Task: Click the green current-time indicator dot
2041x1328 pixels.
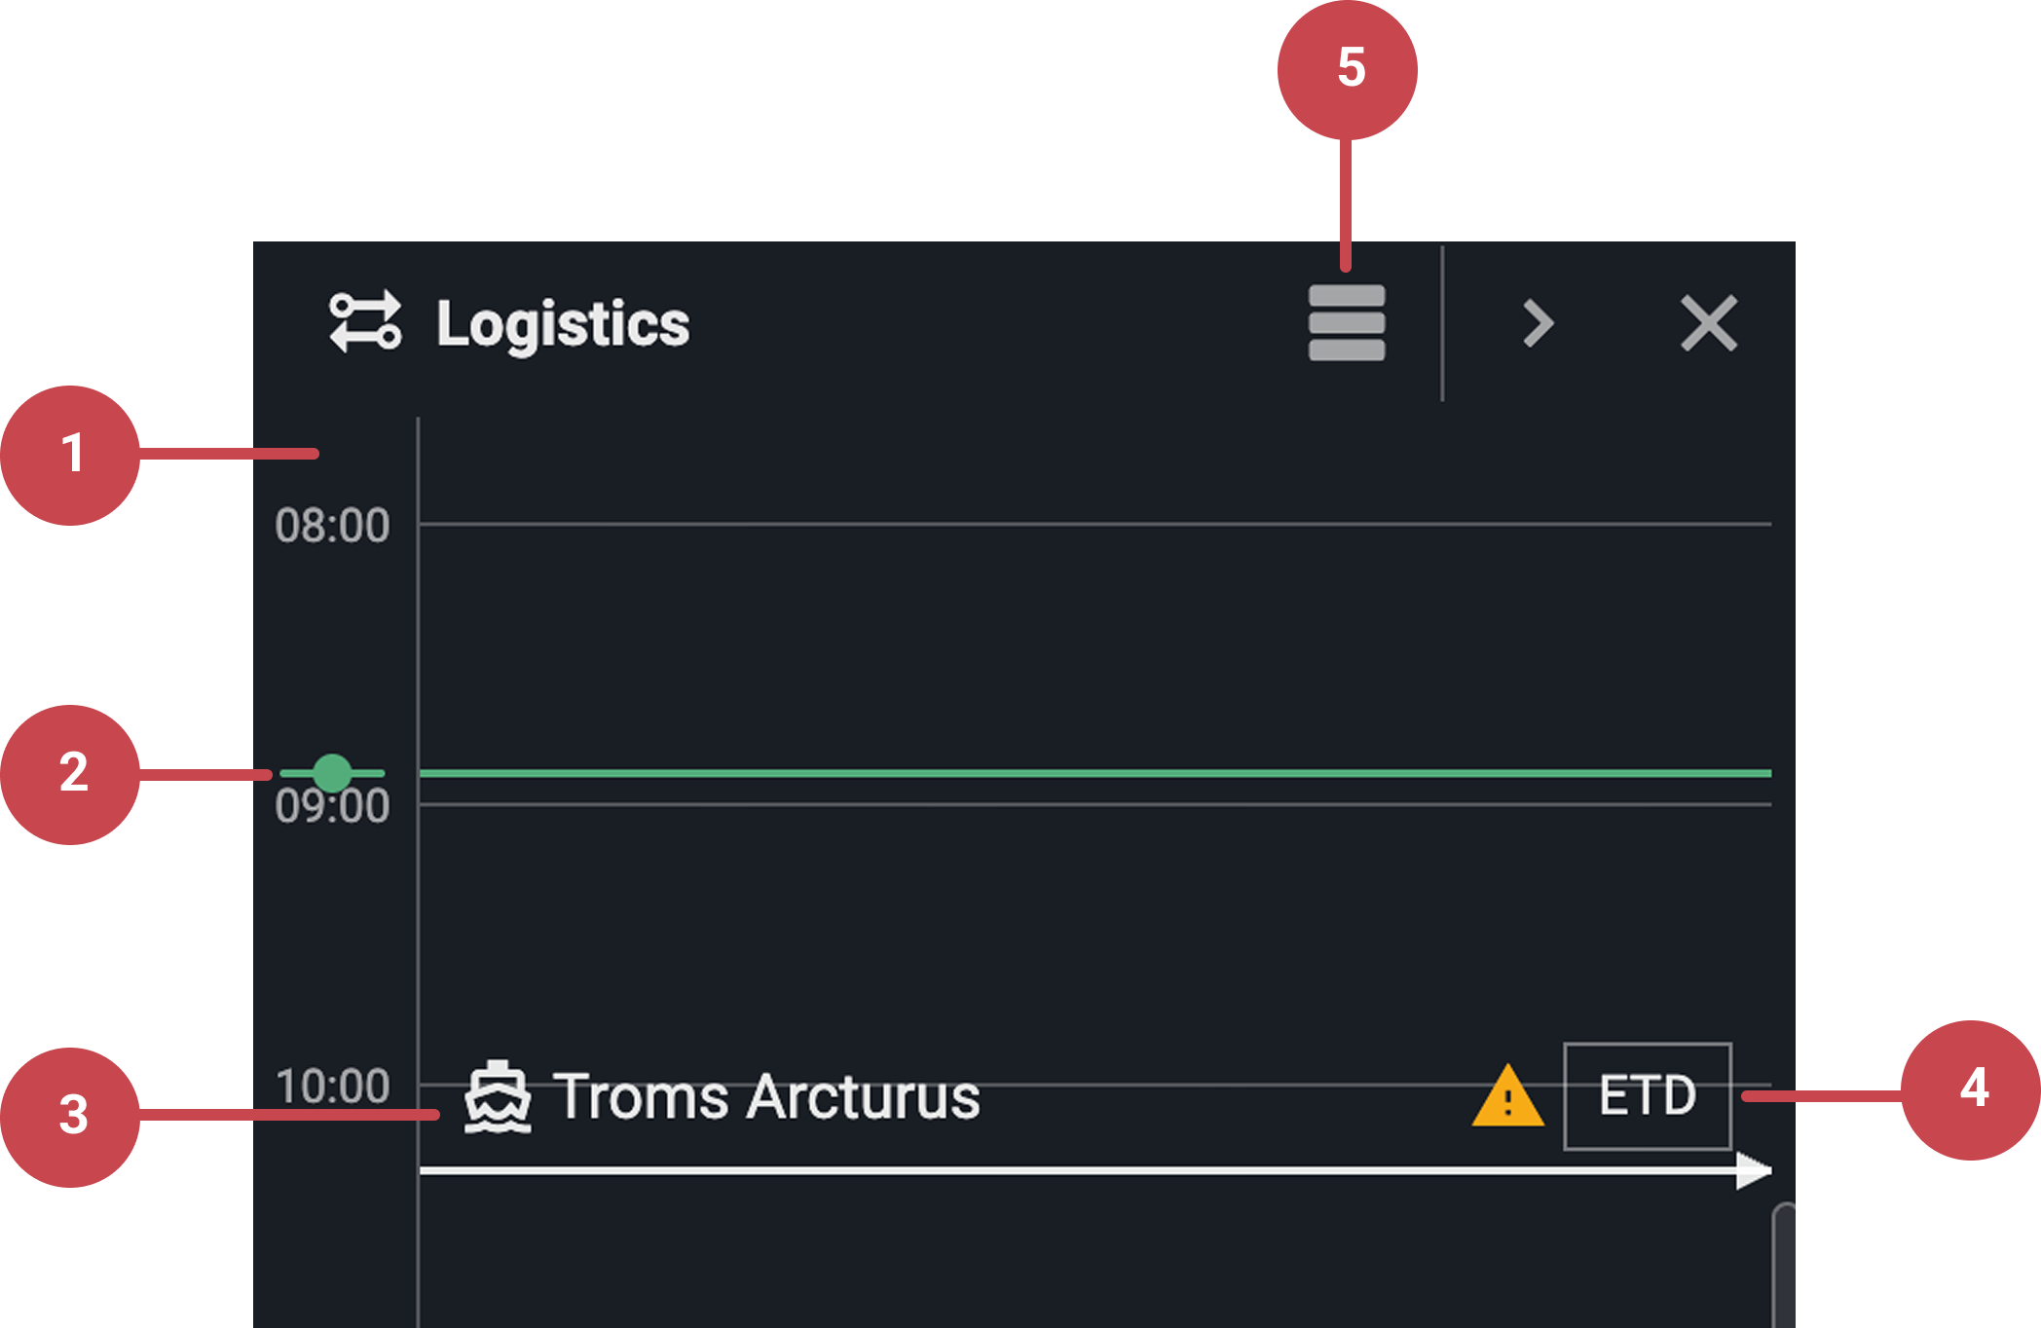Action: (x=333, y=772)
